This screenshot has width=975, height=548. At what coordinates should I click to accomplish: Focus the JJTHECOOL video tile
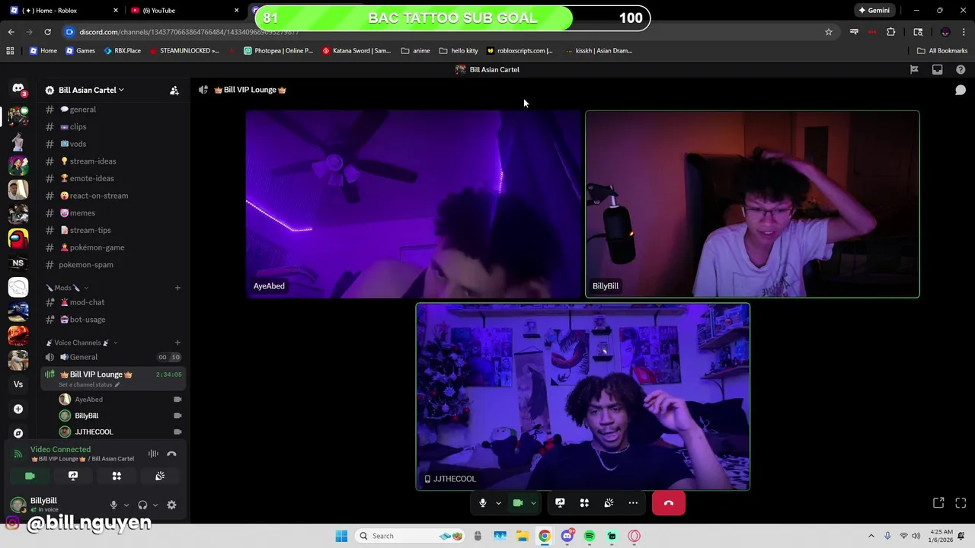click(583, 397)
